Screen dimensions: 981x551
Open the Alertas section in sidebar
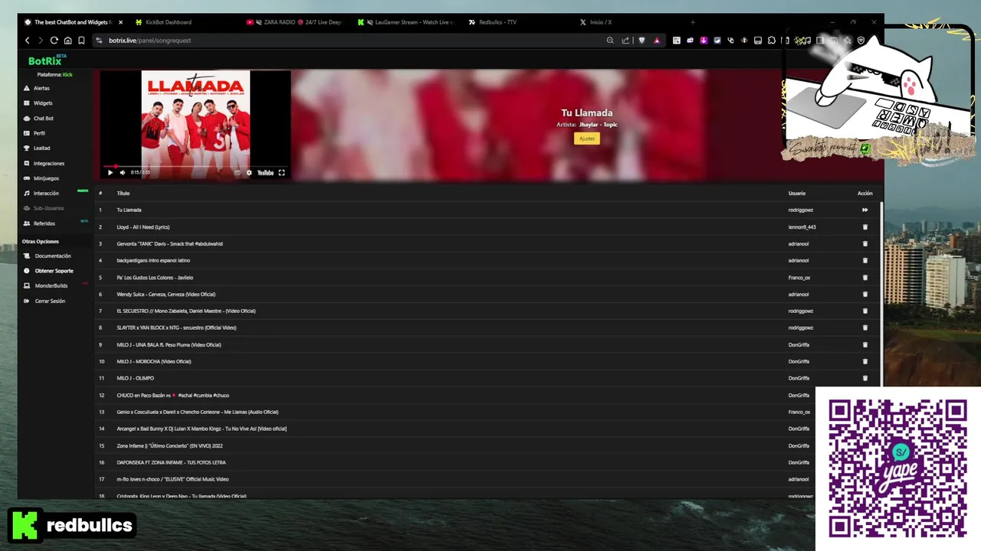click(x=41, y=88)
